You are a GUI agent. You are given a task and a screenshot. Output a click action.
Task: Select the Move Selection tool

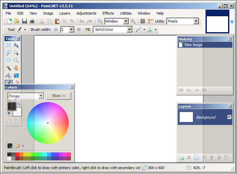(x=16, y=53)
